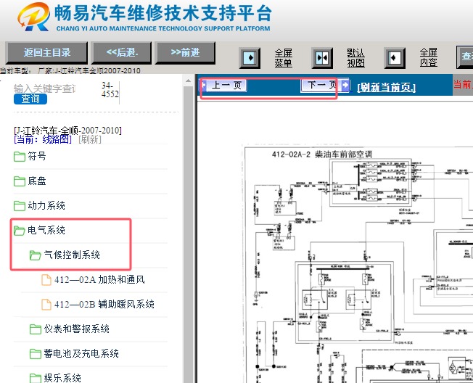This screenshot has height=383, width=473.
Task: Click the 默认视图 split-arrows icon
Action: coord(322,57)
